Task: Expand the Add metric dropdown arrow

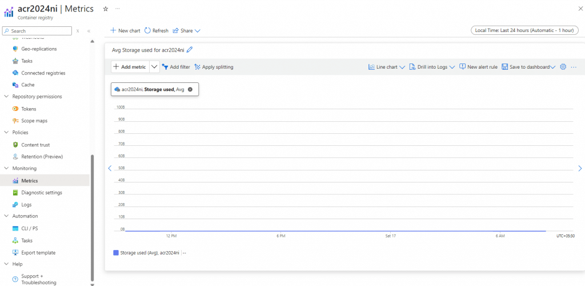Action: click(154, 67)
